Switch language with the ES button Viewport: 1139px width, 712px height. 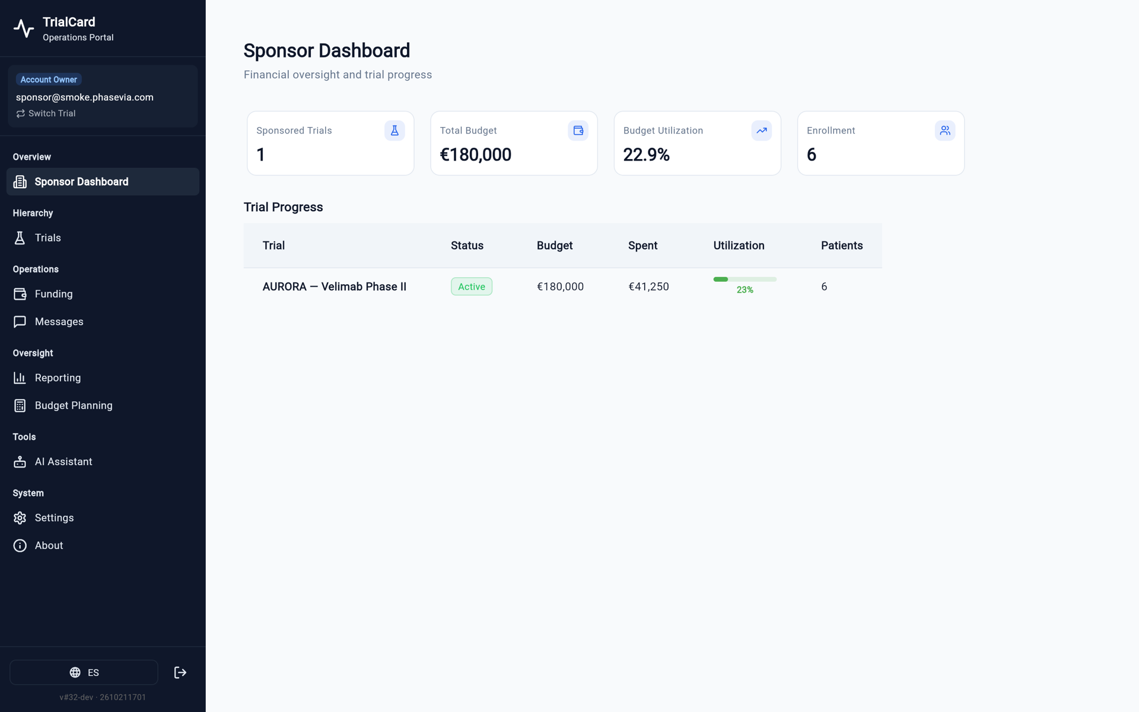[x=84, y=672]
